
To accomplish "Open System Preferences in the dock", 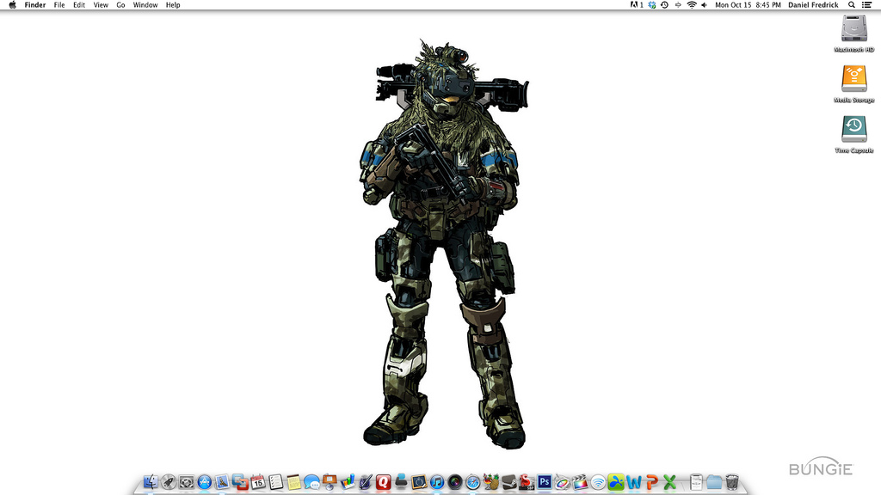I will click(187, 481).
